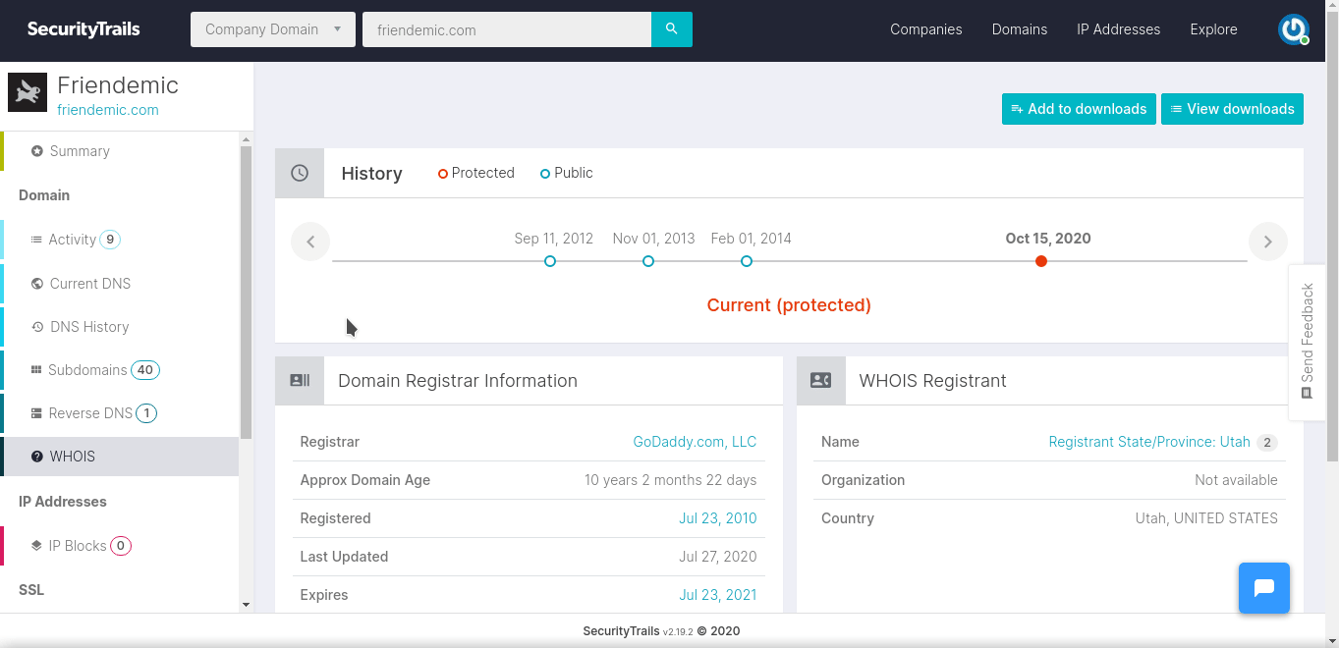The width and height of the screenshot is (1339, 648).
Task: Open the friendemic.com link under company name
Action: [x=108, y=110]
